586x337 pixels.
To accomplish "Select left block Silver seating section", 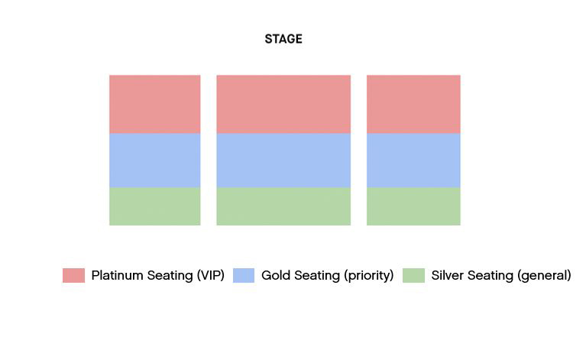I will point(155,206).
